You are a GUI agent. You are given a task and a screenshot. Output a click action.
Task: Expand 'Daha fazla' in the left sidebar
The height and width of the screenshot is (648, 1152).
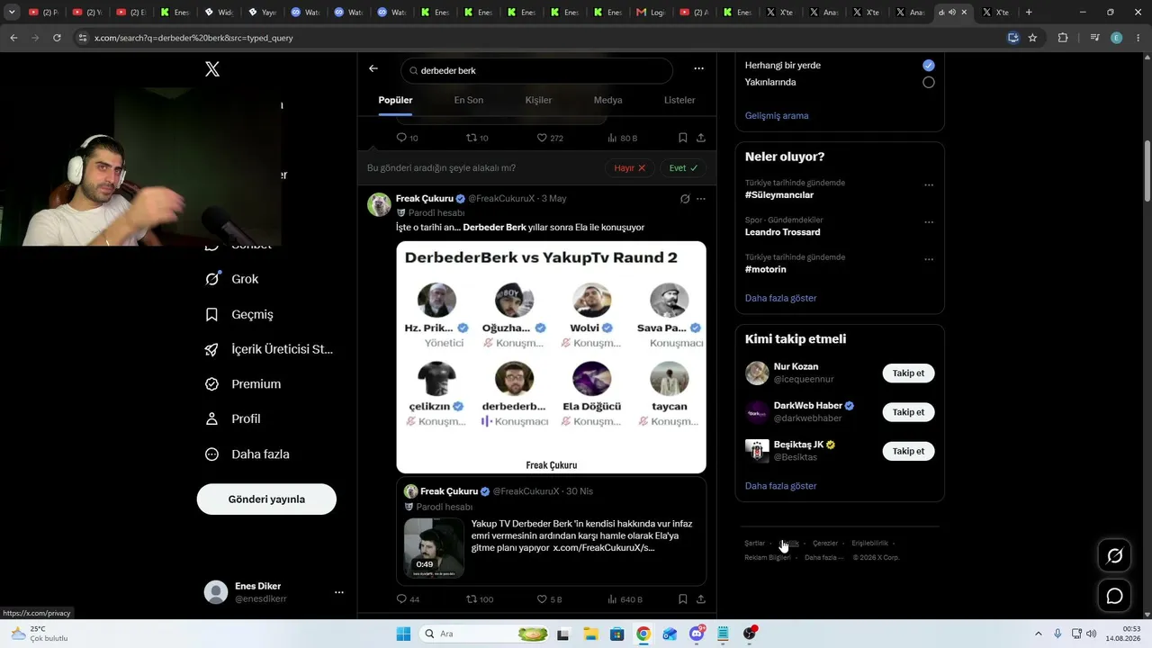point(247,454)
